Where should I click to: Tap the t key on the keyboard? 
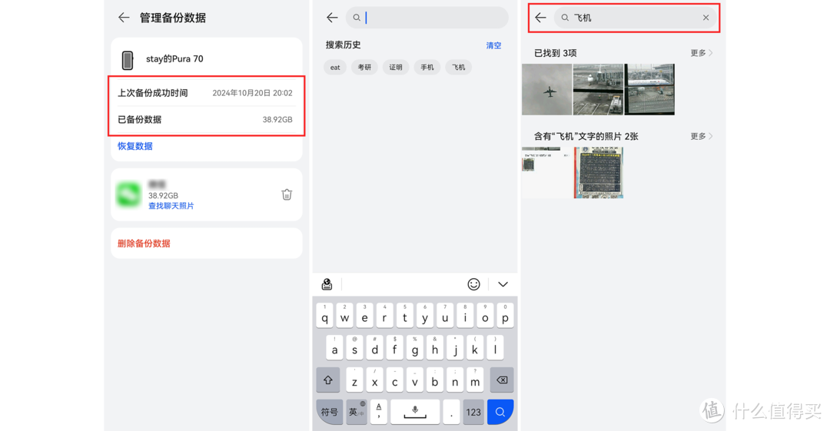405,315
